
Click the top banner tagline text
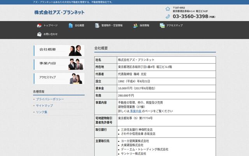point(73,2)
